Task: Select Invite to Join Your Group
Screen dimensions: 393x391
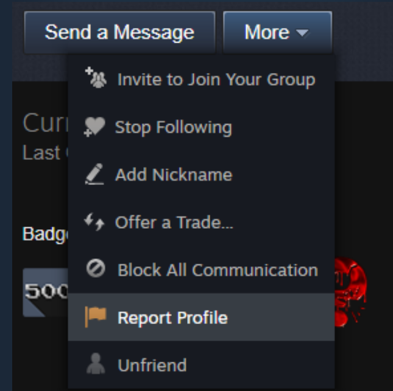Action: (201, 79)
